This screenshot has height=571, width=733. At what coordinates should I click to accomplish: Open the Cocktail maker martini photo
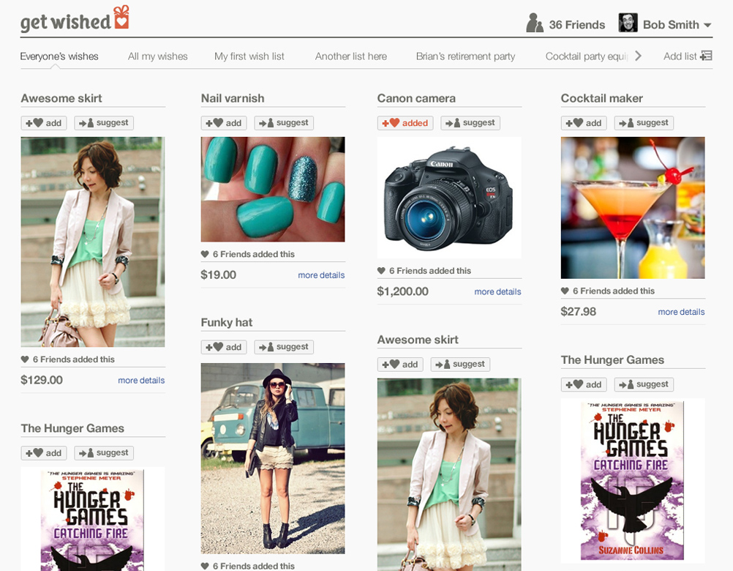pyautogui.click(x=633, y=208)
